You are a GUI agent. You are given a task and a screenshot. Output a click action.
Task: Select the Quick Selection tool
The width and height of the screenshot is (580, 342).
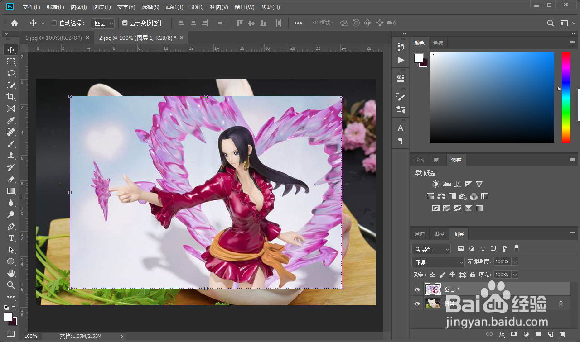tap(11, 85)
